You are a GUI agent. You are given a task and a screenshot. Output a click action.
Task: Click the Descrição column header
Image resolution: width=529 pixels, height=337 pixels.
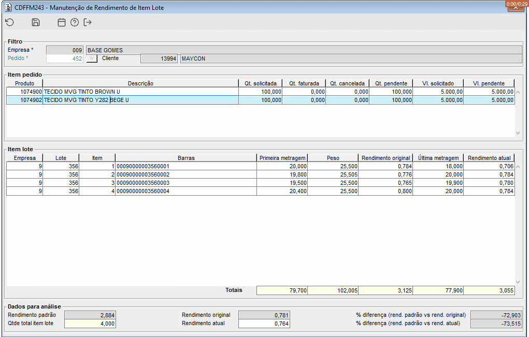point(140,83)
